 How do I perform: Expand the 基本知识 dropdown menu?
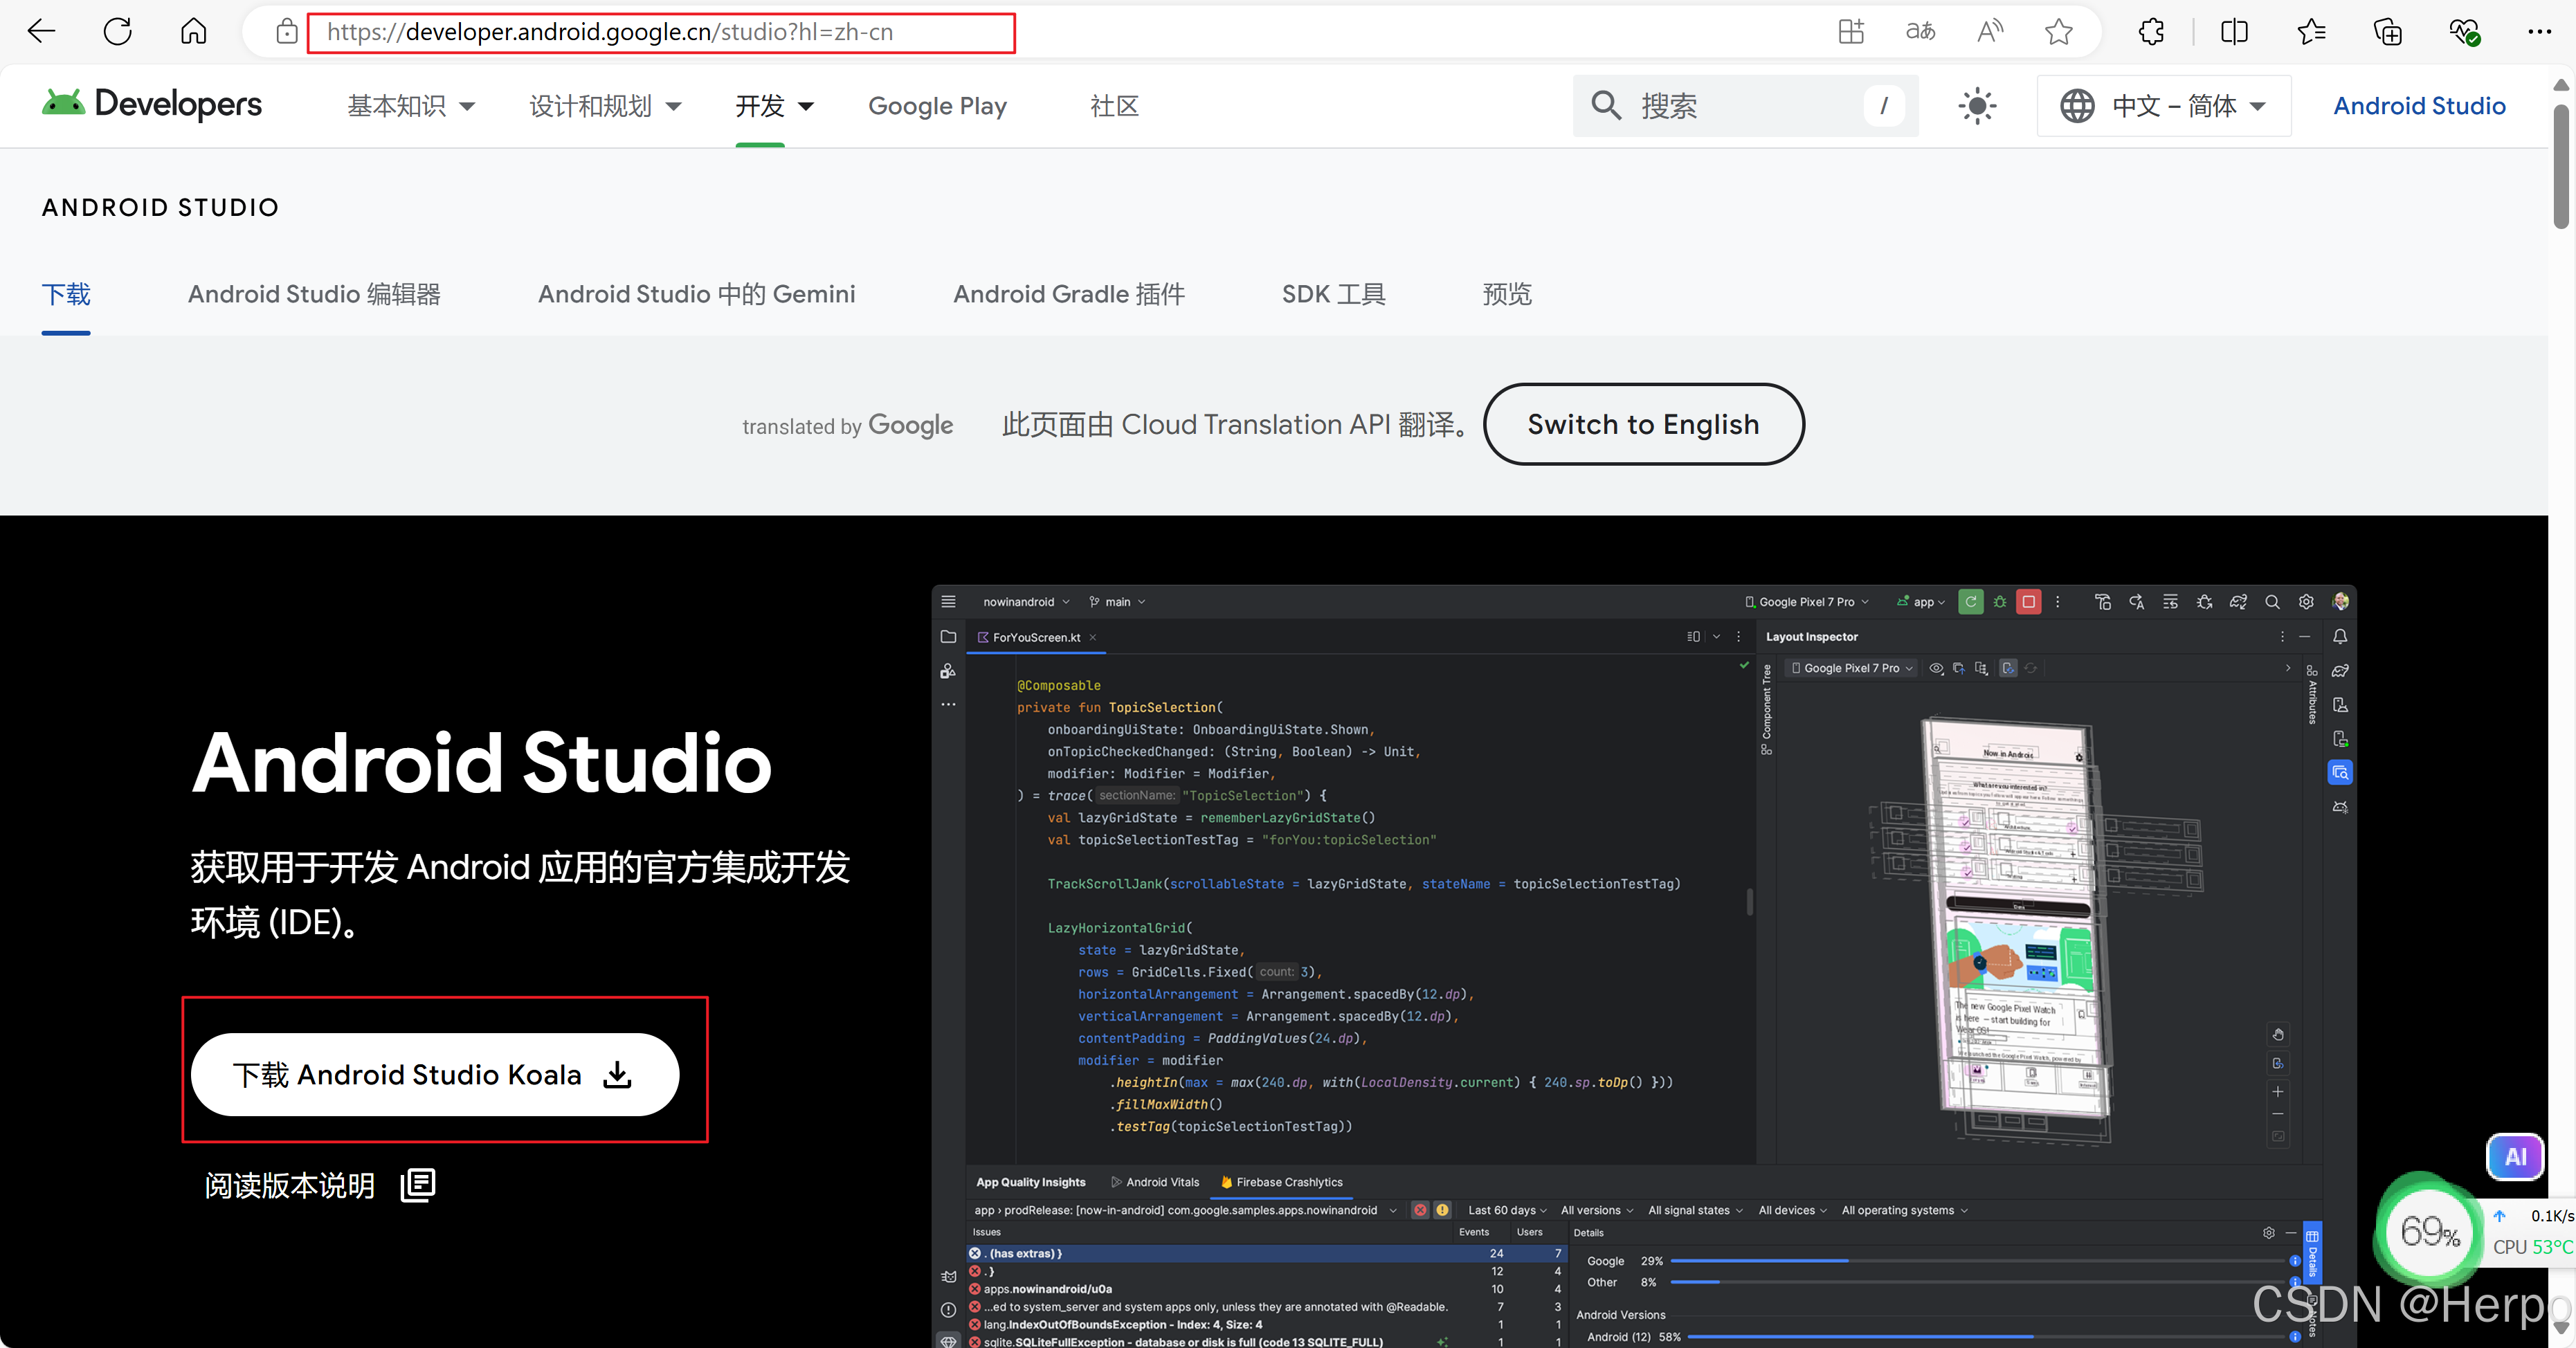[410, 105]
